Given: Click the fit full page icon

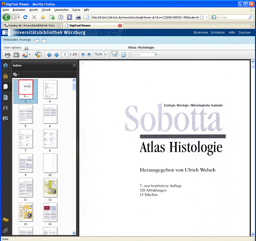Looking at the screenshot, I should pyautogui.click(x=123, y=55).
